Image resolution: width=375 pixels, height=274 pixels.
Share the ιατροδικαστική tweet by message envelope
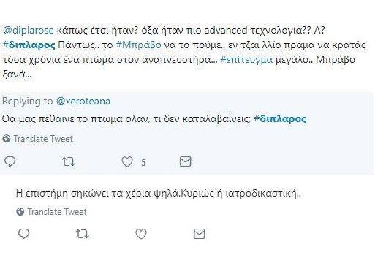click(x=200, y=234)
